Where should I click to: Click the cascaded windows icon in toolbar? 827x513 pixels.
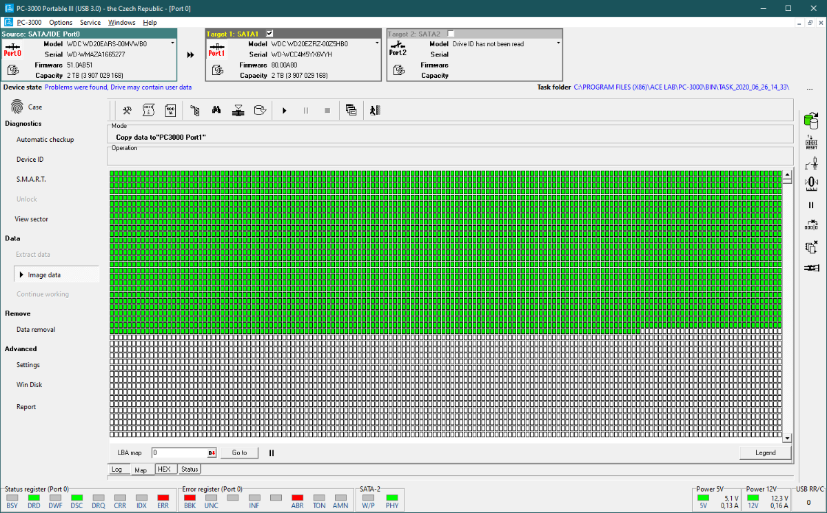[351, 110]
